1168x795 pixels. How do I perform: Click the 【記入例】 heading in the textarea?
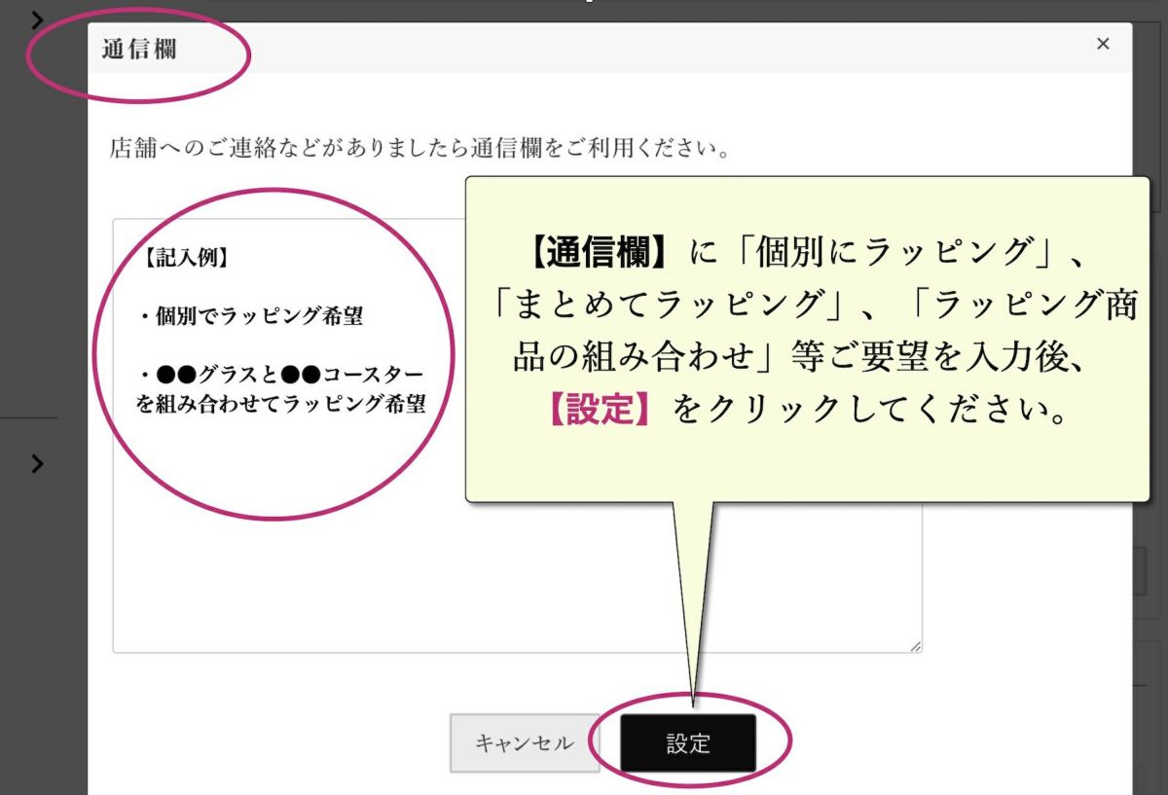coord(184,258)
